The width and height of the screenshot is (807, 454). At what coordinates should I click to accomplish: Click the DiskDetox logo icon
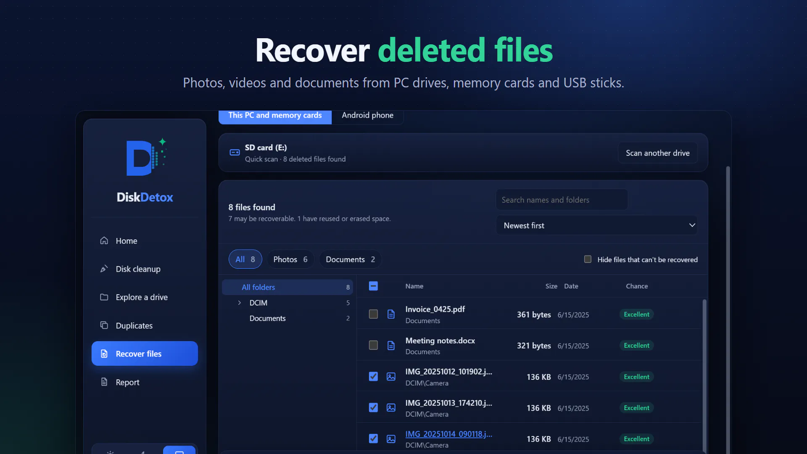coord(146,157)
